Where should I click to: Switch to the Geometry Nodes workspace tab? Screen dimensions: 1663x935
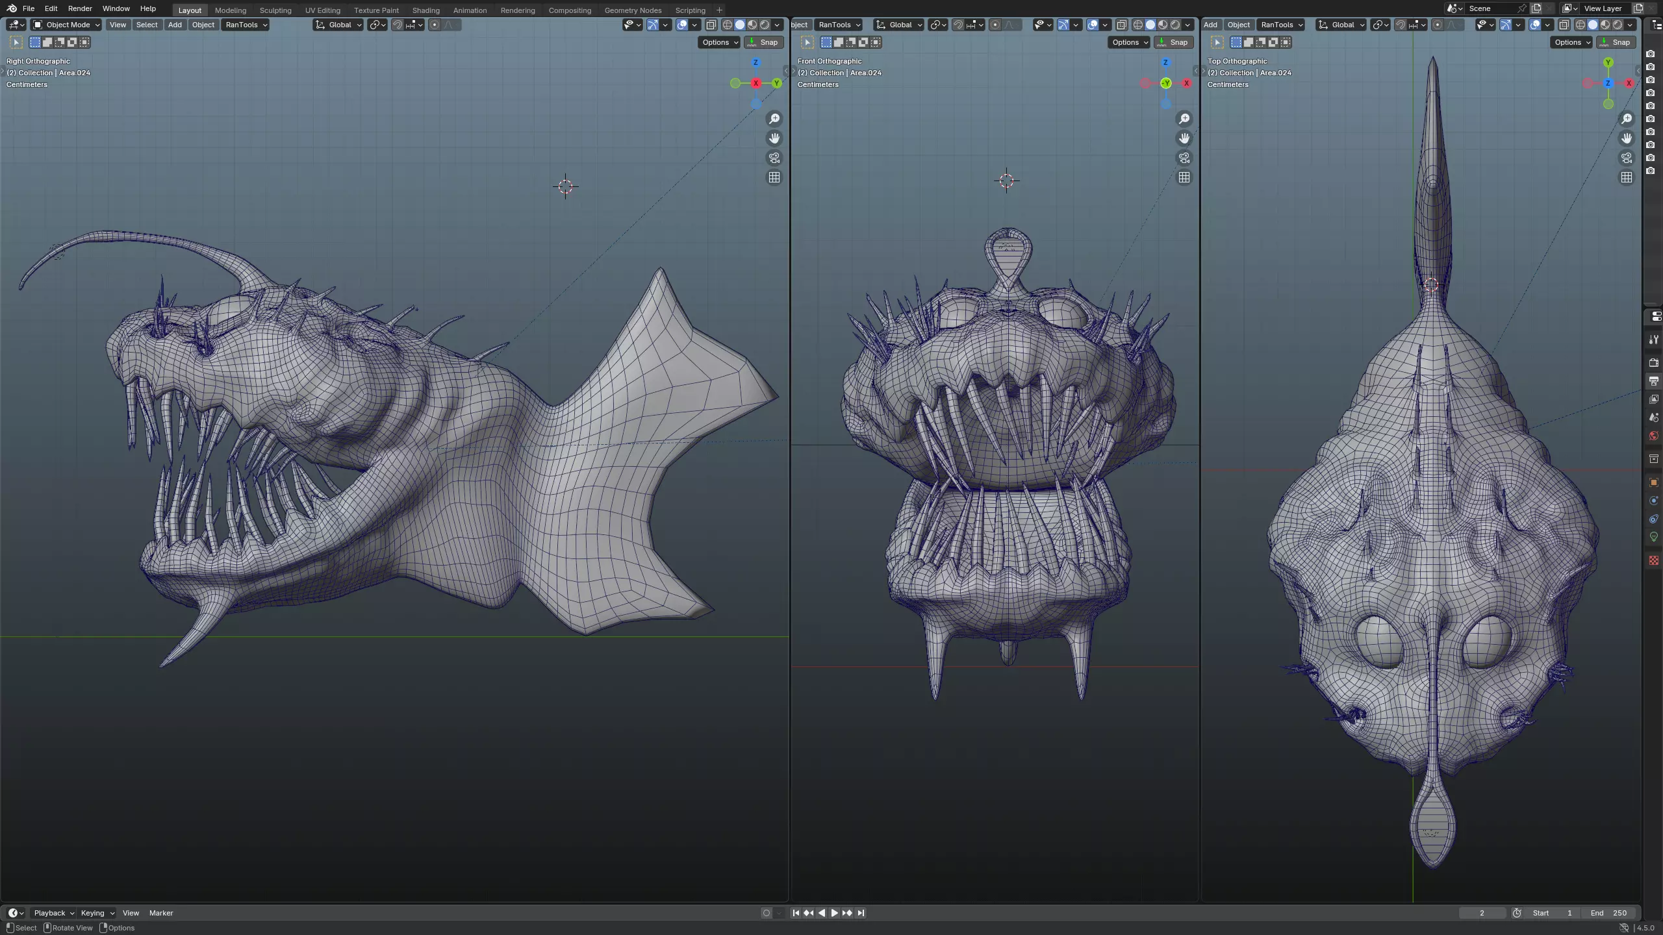point(633,10)
